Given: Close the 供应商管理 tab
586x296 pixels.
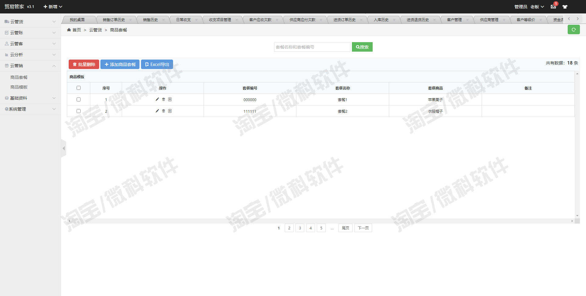Looking at the screenshot, I should point(504,20).
